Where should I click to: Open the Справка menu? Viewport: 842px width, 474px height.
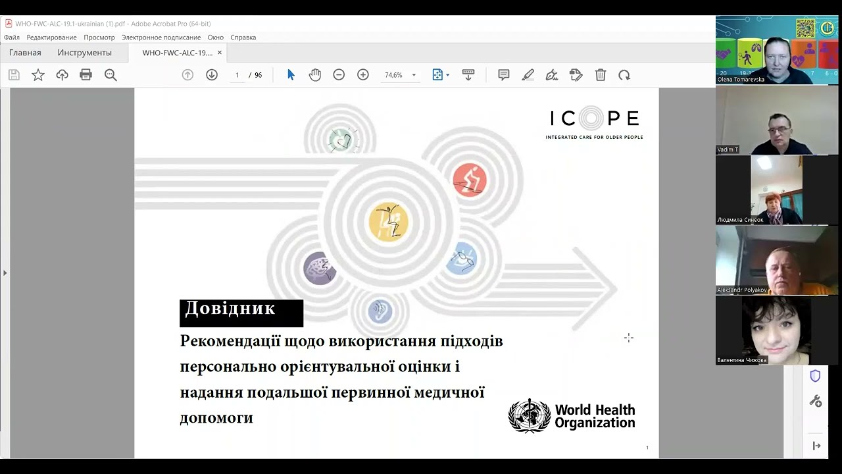[243, 38]
